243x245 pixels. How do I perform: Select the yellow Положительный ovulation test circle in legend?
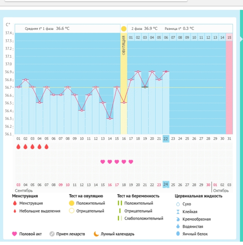[x=72, y=203]
